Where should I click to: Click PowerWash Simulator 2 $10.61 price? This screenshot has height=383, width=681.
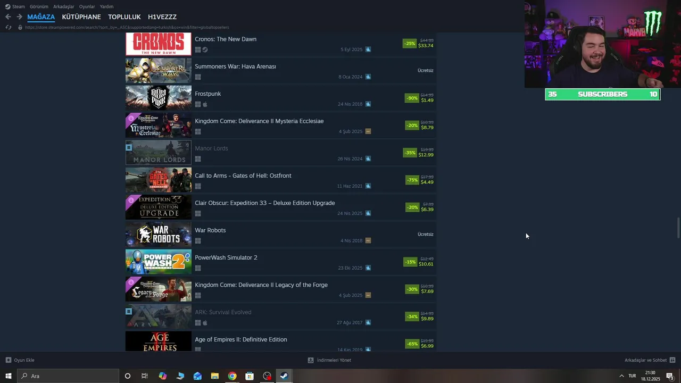[x=426, y=264]
